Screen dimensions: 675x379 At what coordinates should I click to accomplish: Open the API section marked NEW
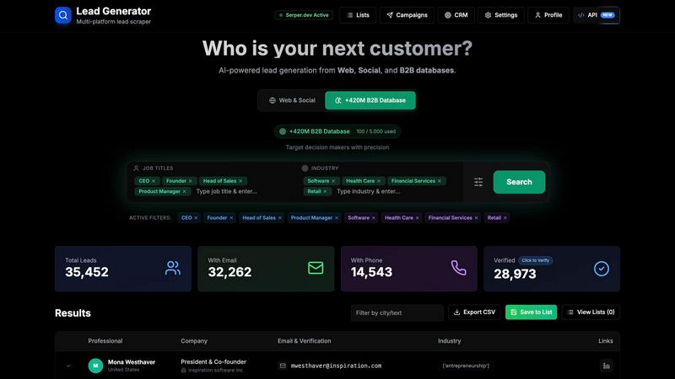[597, 15]
